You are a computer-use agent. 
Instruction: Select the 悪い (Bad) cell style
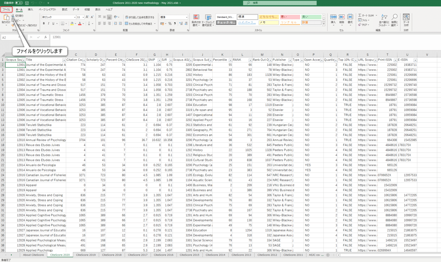290,17
